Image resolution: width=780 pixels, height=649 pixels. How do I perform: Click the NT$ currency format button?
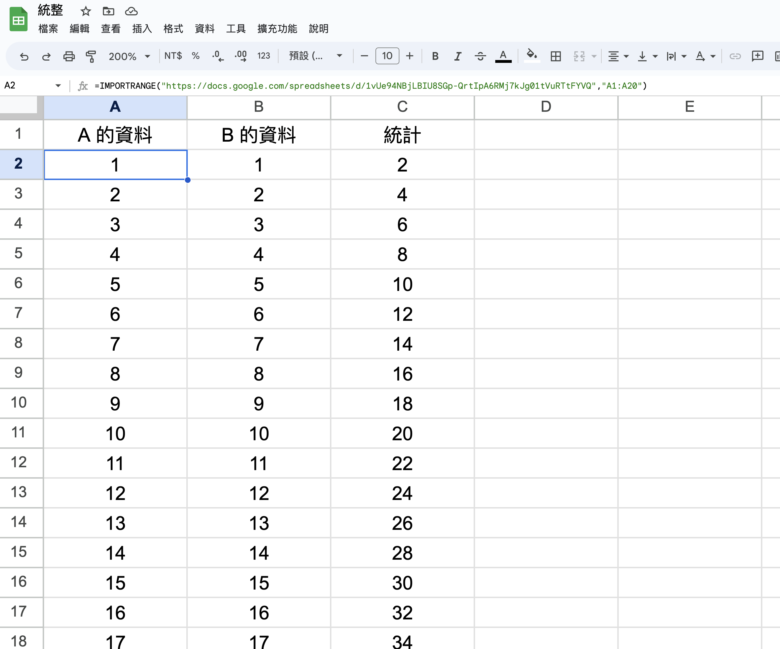[173, 56]
